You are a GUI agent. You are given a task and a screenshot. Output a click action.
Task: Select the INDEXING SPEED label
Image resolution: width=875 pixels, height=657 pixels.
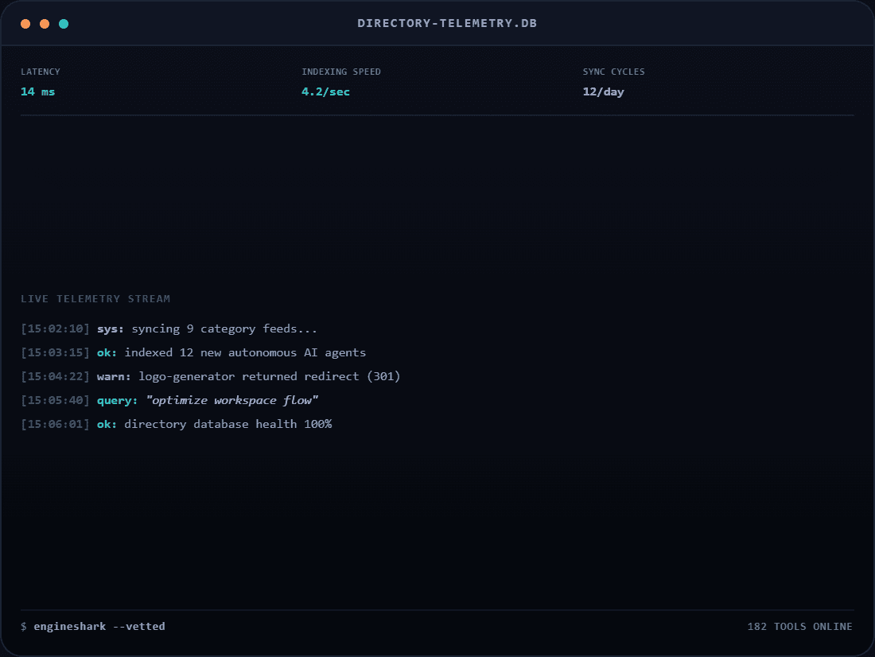341,72
